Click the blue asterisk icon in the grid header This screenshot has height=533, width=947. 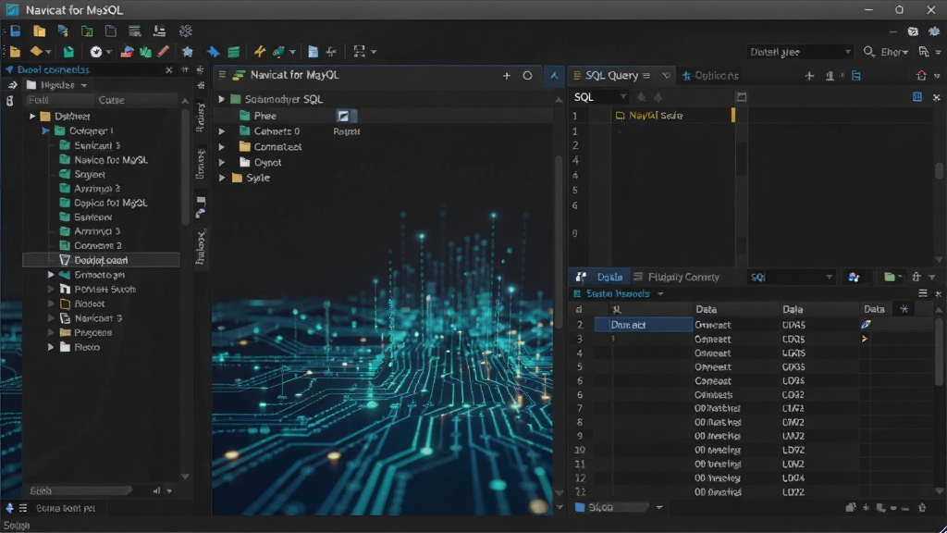[904, 309]
